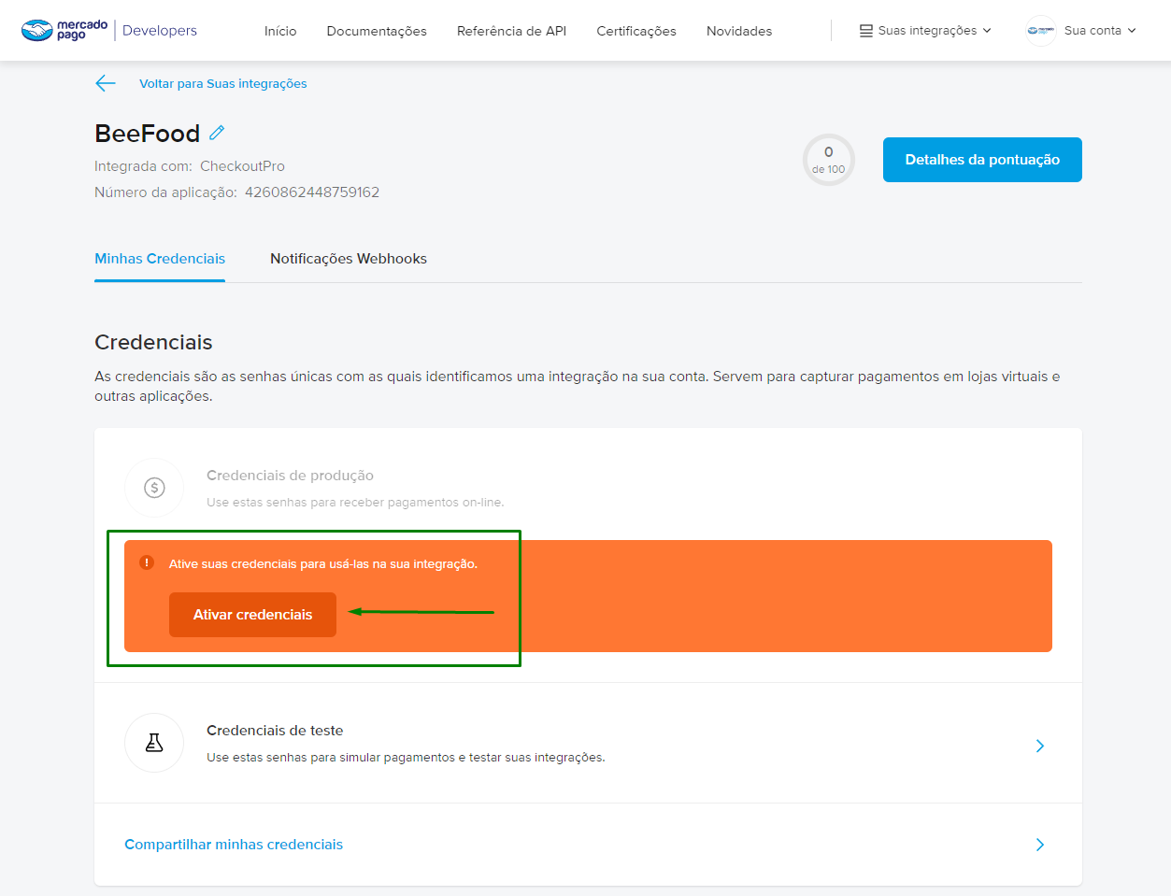Click the 'Use estas senhas para receber pagamentos' text
The width and height of the screenshot is (1171, 896).
point(355,503)
